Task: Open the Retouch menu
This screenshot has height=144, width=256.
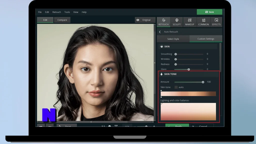Action: click(57, 12)
